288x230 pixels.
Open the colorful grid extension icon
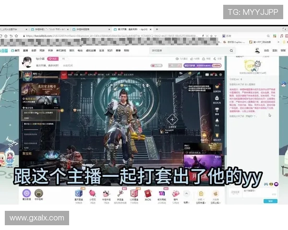[275, 36]
